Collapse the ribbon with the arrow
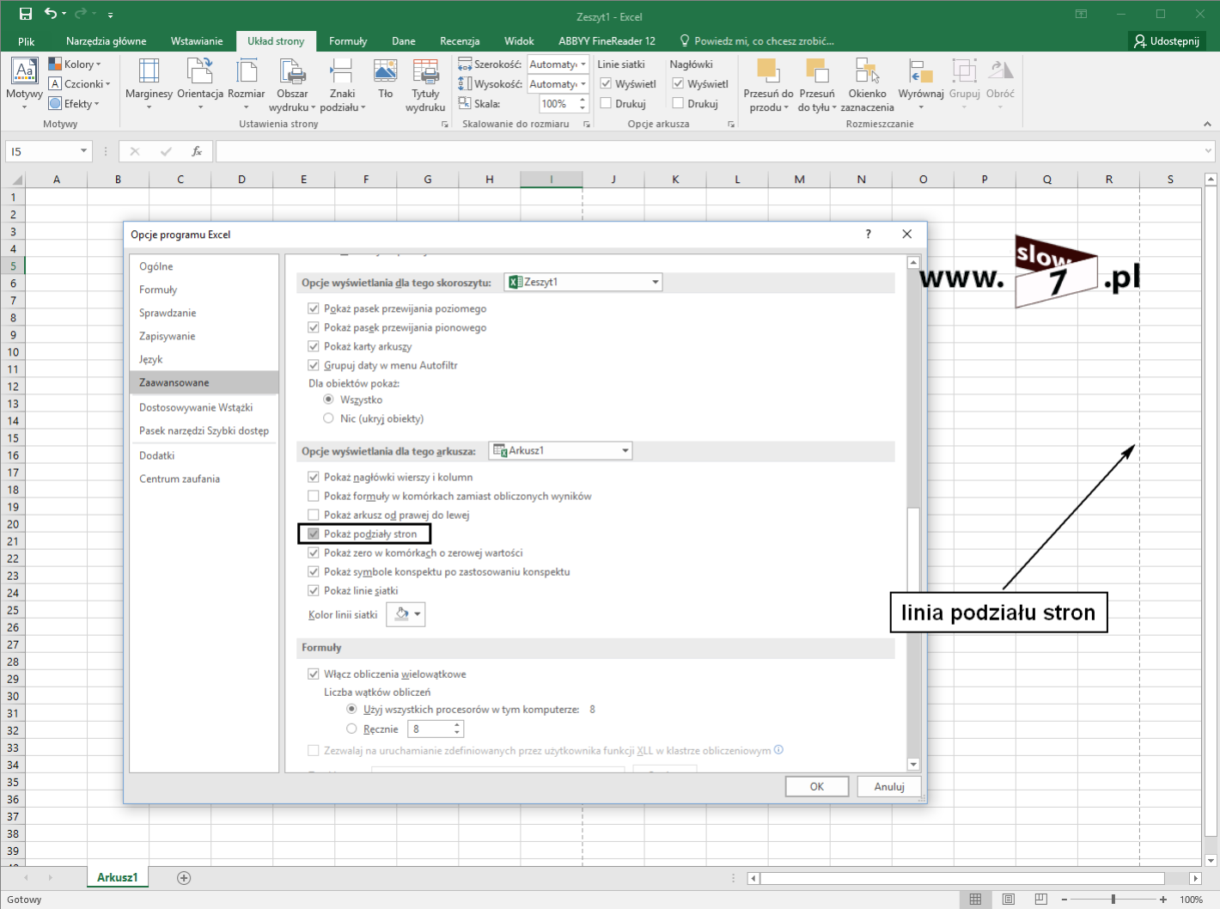 (x=1207, y=125)
